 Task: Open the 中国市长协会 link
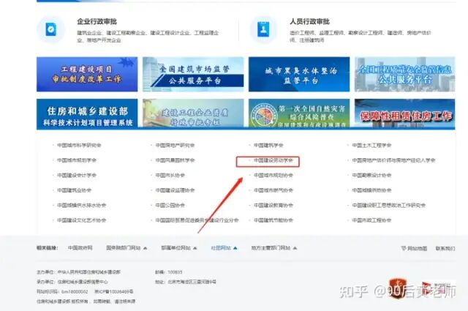coord(170,175)
